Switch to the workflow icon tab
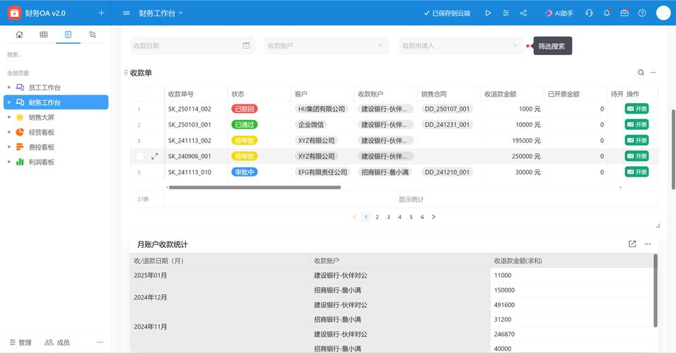 92,35
